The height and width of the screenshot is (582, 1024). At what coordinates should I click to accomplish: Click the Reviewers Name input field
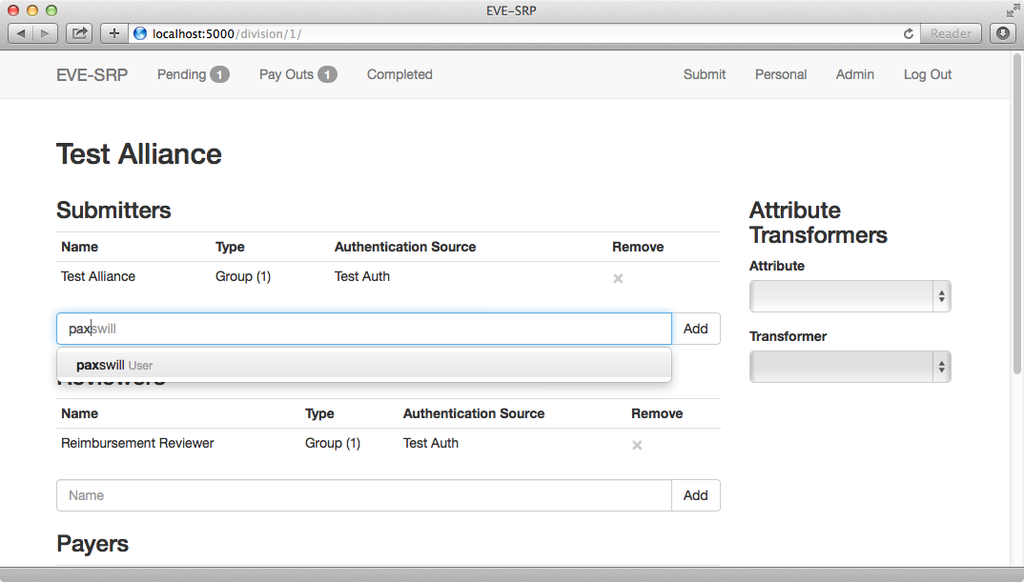[364, 495]
